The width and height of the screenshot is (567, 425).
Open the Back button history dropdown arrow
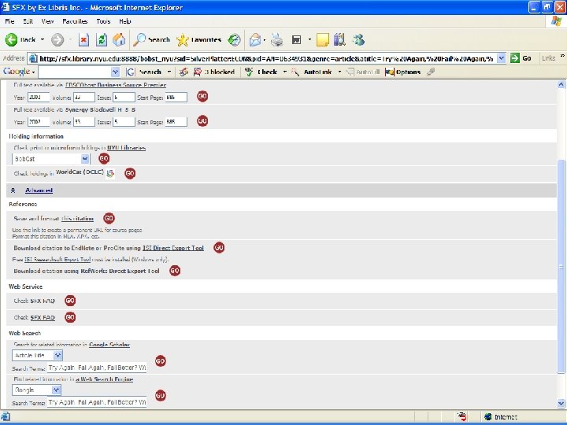click(x=43, y=39)
